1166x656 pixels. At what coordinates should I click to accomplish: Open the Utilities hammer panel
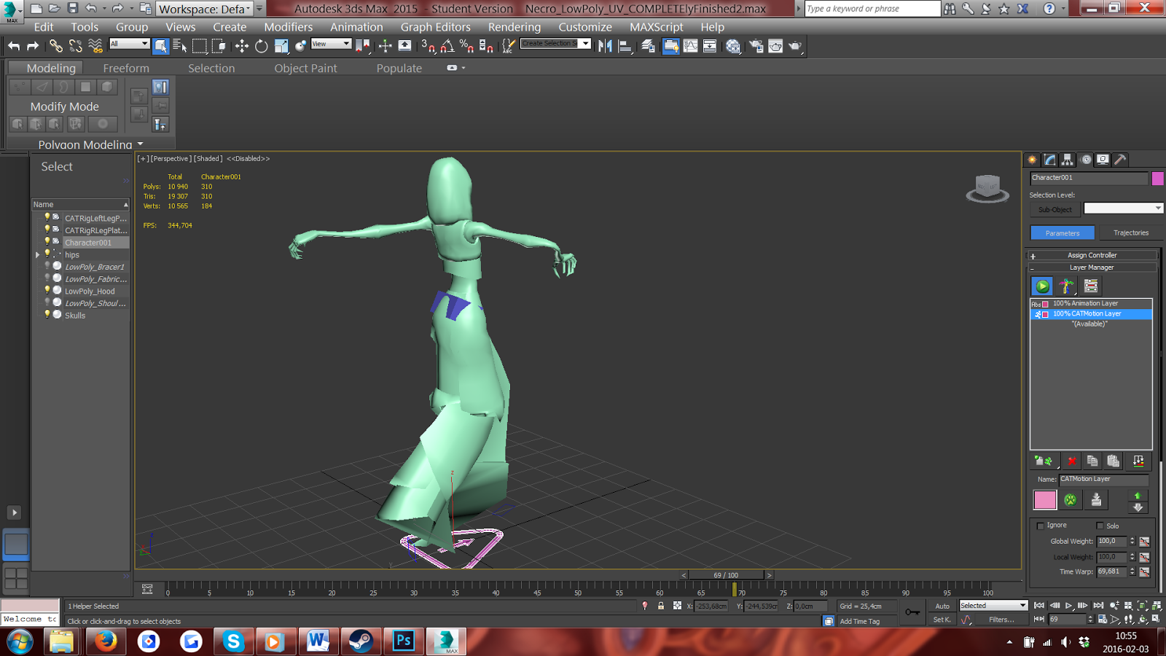click(1121, 160)
